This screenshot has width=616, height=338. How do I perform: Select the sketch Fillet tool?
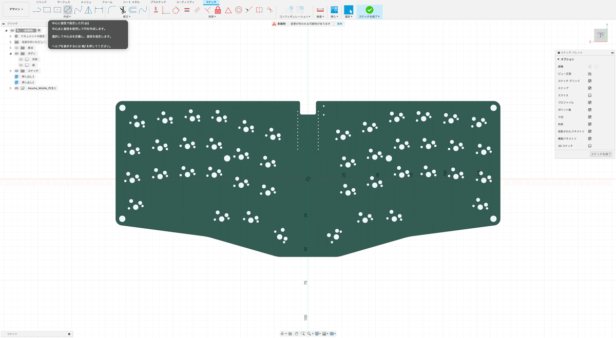coord(112,9)
